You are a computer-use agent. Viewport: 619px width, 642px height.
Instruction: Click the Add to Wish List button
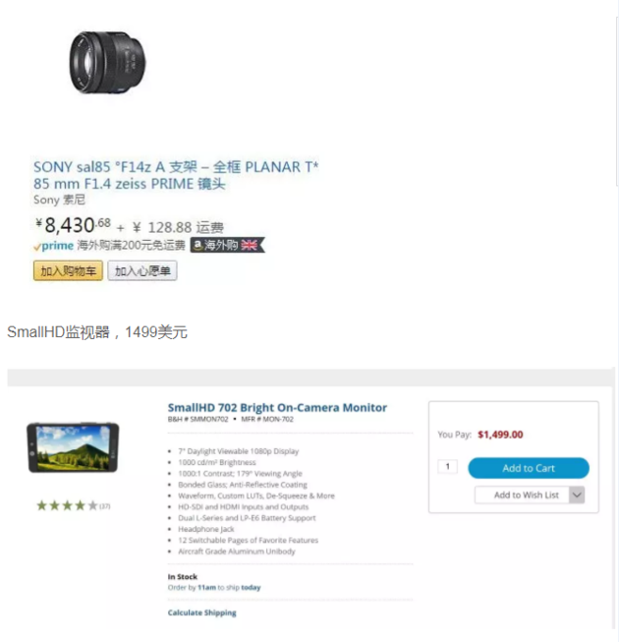click(x=522, y=495)
